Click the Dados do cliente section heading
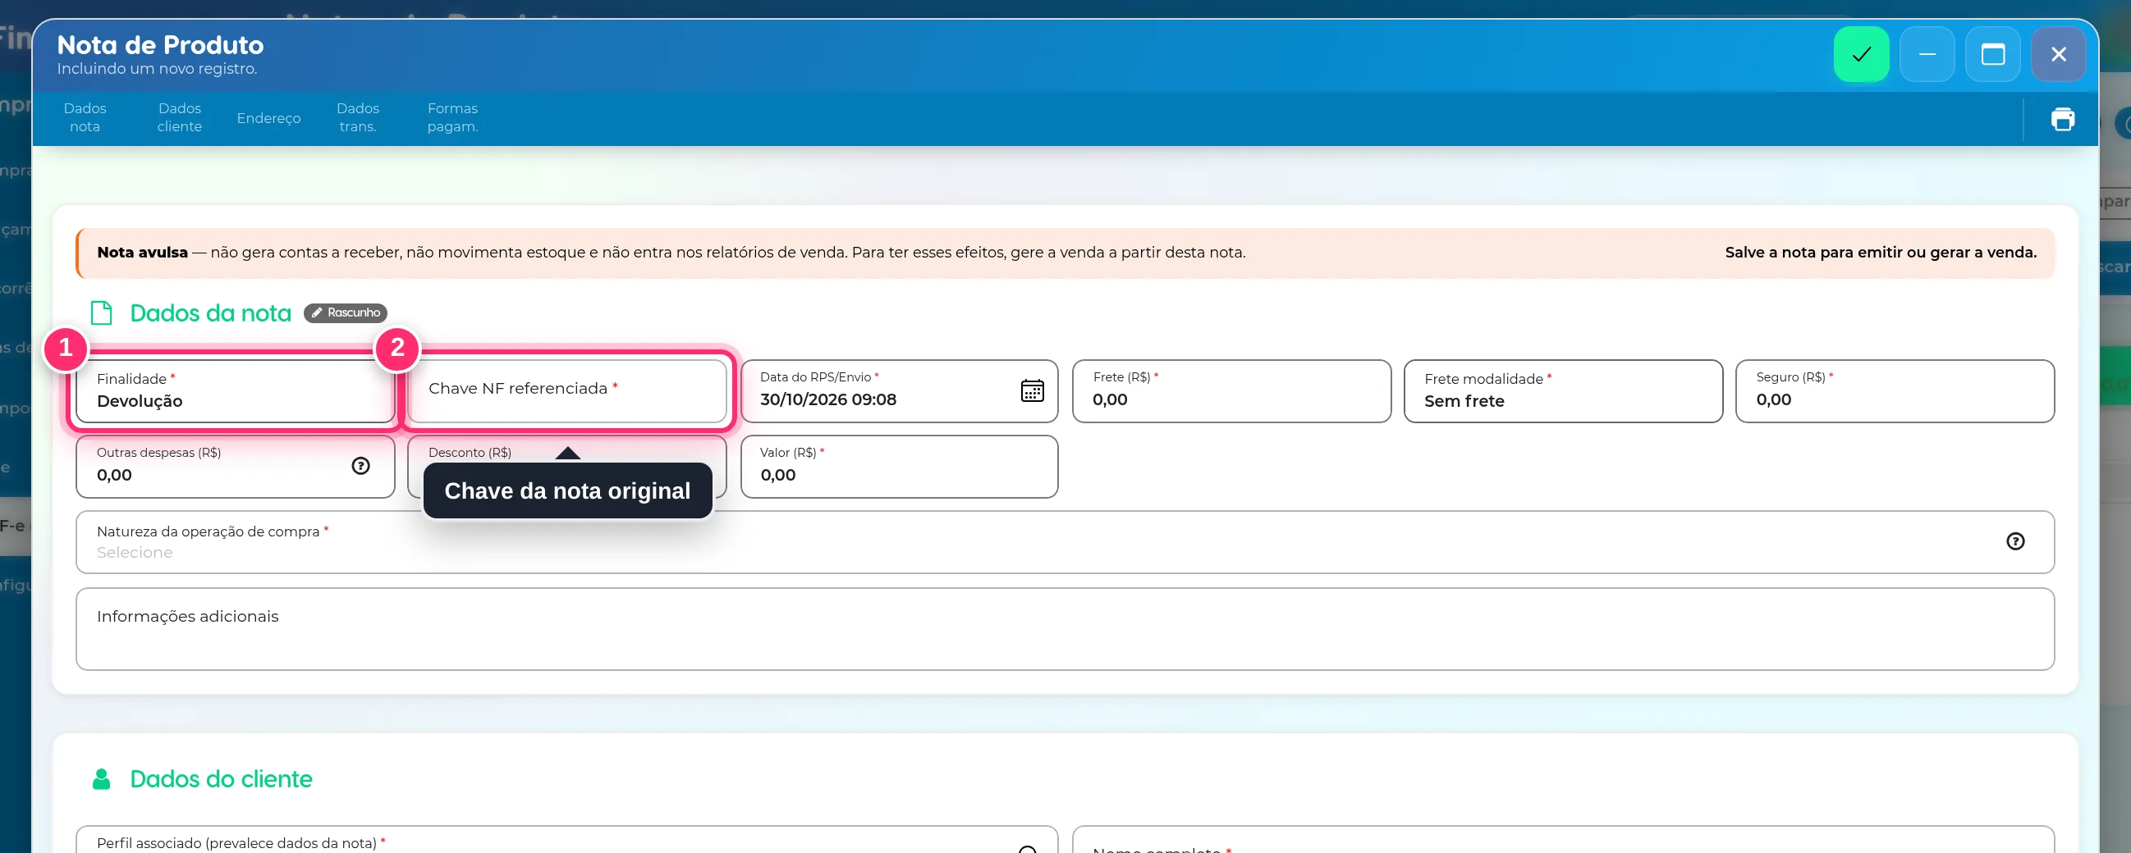The height and width of the screenshot is (853, 2131). (x=221, y=779)
